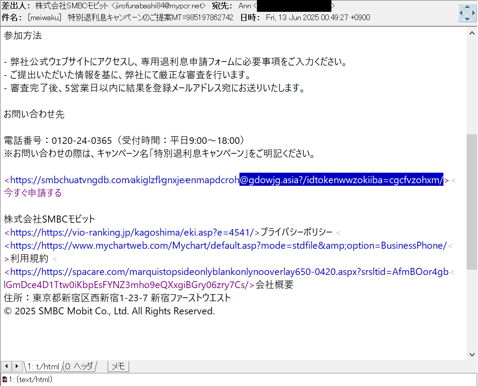
Task: Open the メモ tab
Action: (x=118, y=366)
